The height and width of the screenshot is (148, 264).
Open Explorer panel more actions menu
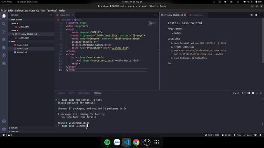pyautogui.click(x=51, y=15)
